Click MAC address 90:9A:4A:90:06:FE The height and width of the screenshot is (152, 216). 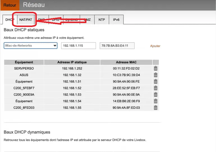[x=126, y=81]
